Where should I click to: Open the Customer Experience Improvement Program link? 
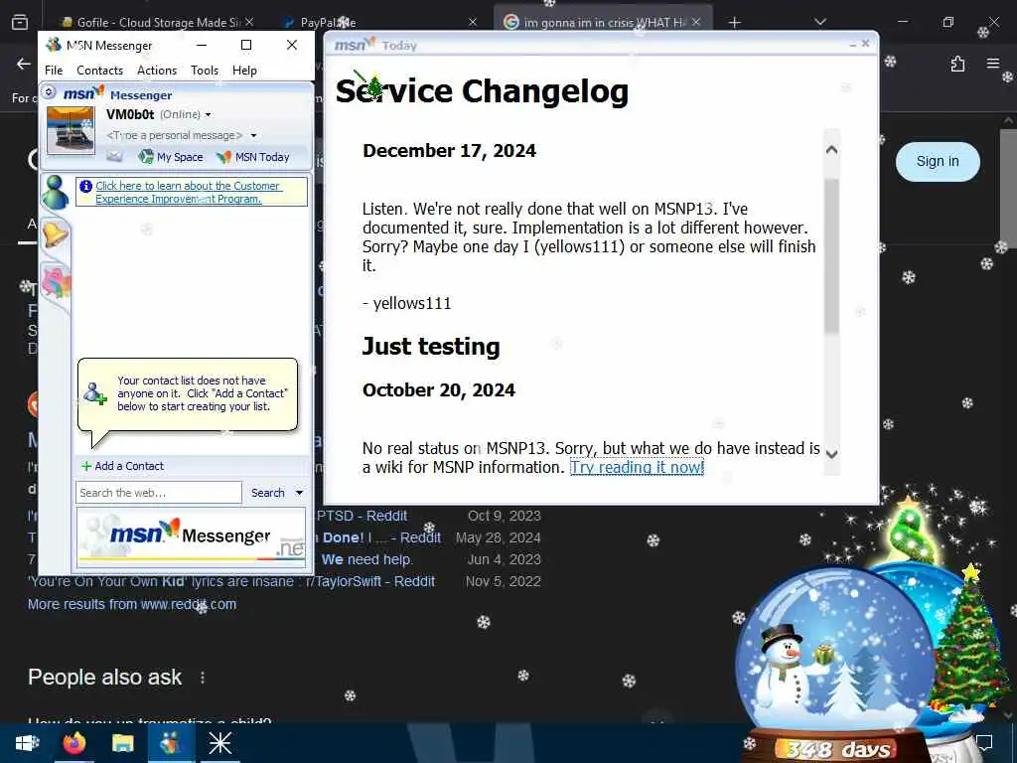[188, 192]
